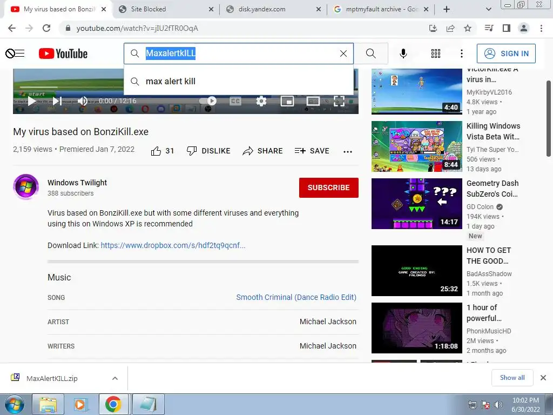Click the system tray volume speaker
Screen dimensions: 553x415
pyautogui.click(x=498, y=405)
